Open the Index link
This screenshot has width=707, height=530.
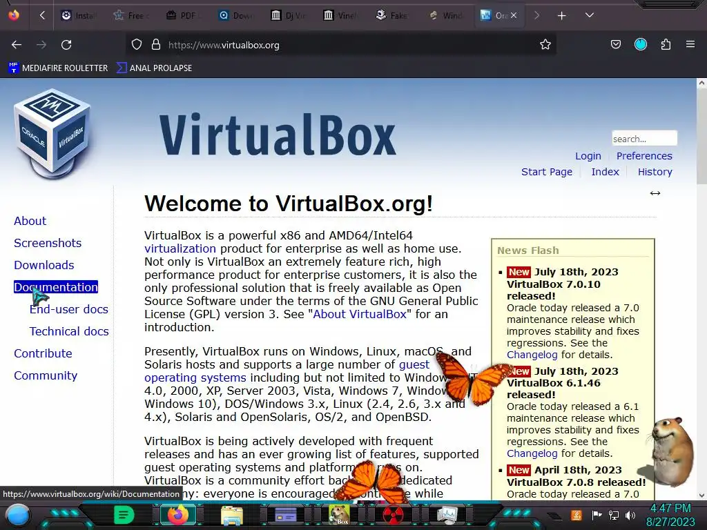[605, 172]
